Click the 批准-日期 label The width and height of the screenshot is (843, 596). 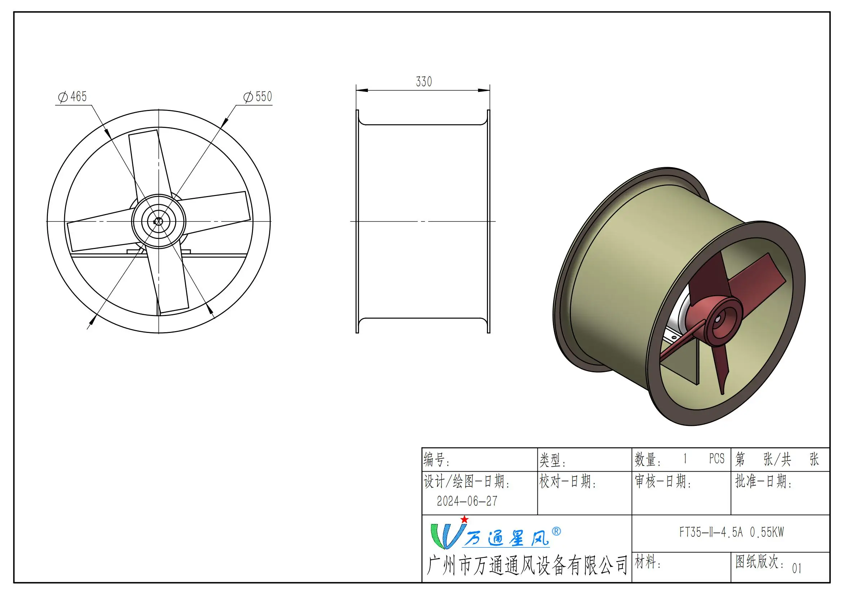coord(763,481)
